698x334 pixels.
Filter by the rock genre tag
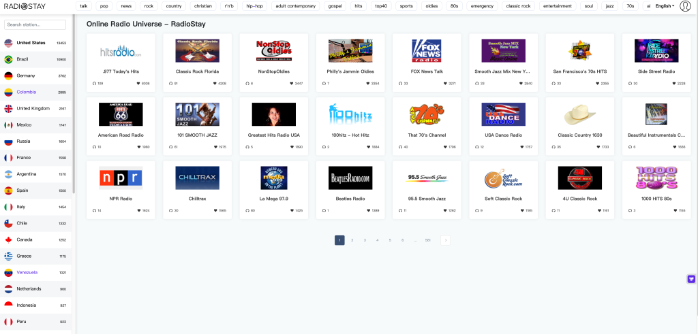[x=149, y=6]
